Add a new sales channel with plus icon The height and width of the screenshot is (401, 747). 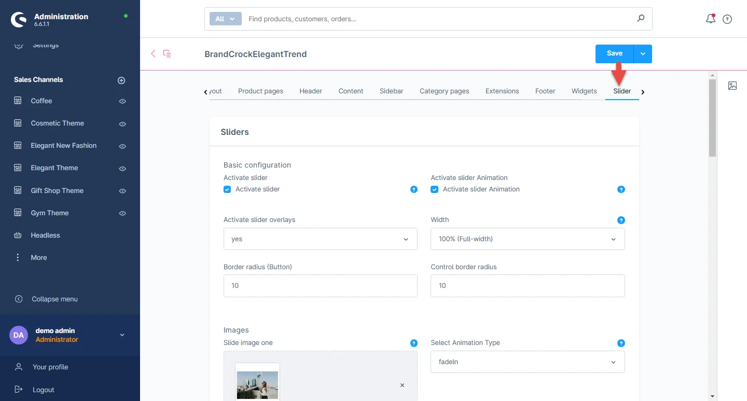pos(121,80)
